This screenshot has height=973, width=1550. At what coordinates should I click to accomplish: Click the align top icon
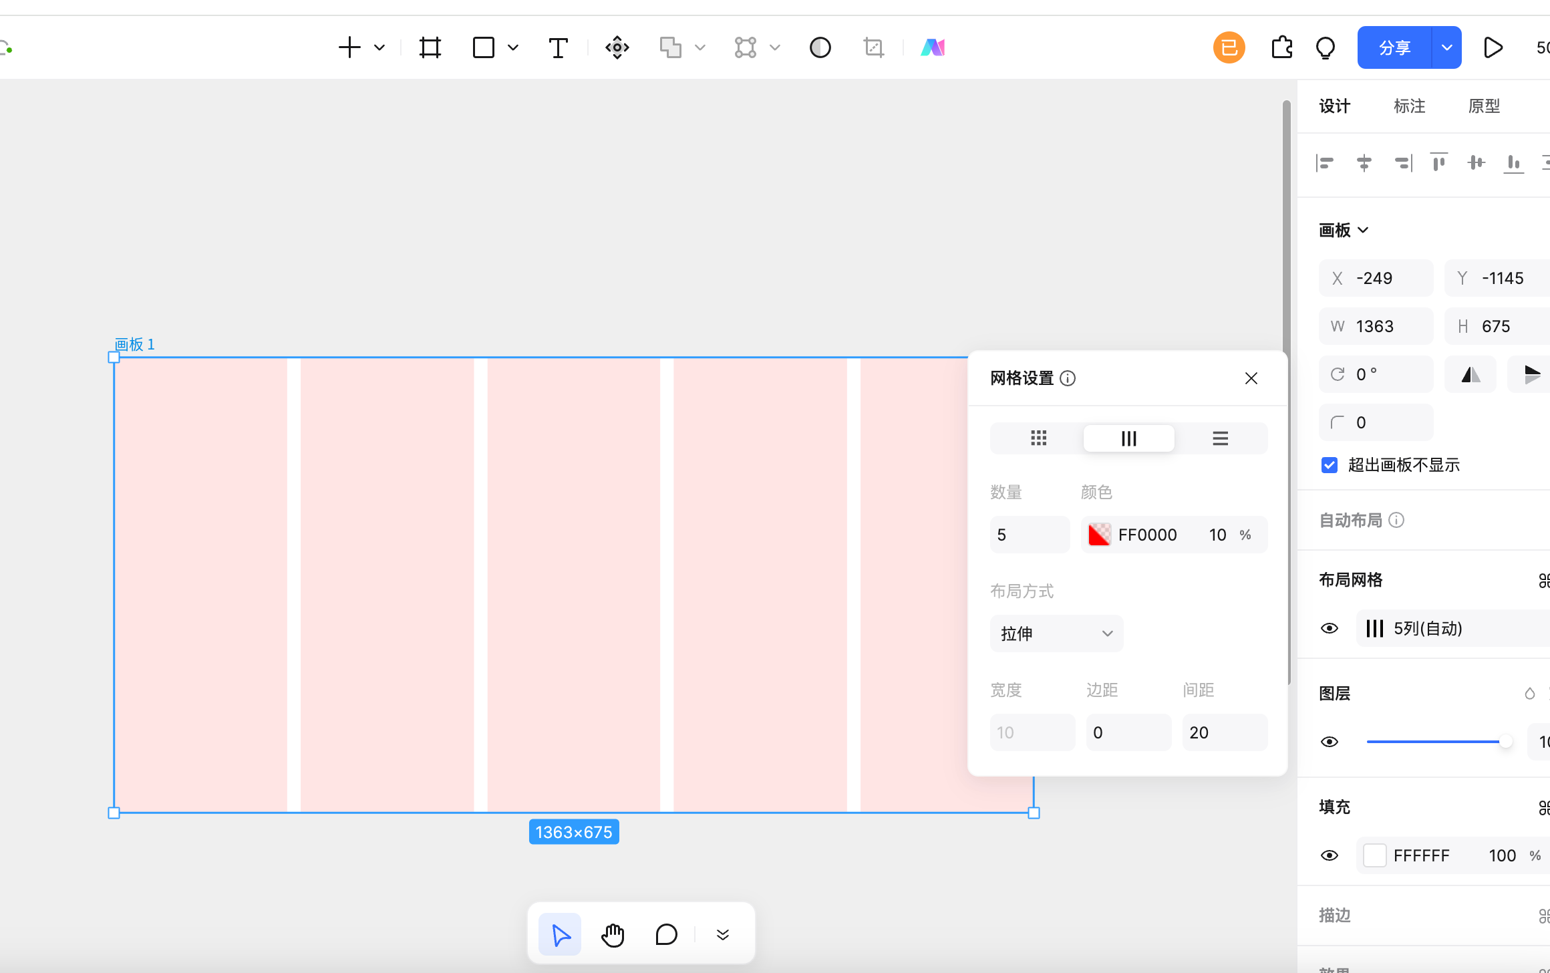pos(1439,162)
